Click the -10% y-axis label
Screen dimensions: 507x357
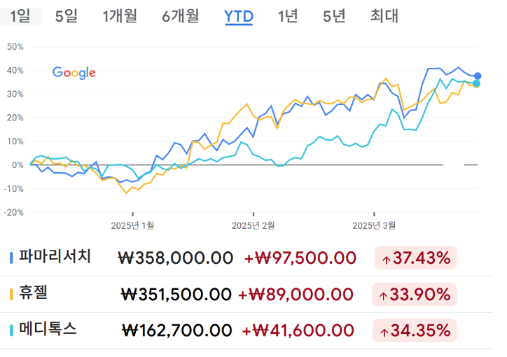(13, 189)
